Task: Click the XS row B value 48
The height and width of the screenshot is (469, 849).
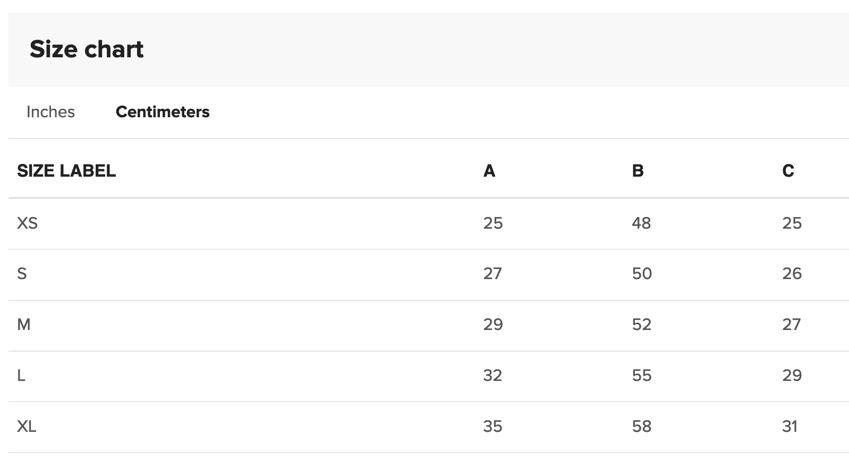Action: [641, 223]
